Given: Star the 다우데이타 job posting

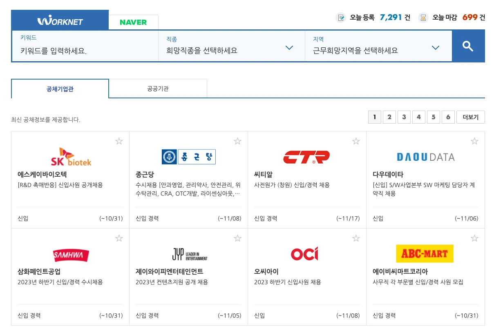Looking at the screenshot, I should [x=474, y=141].
